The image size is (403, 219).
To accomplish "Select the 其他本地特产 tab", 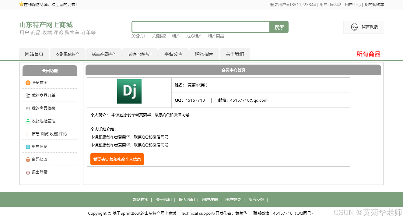I will click(x=140, y=54).
